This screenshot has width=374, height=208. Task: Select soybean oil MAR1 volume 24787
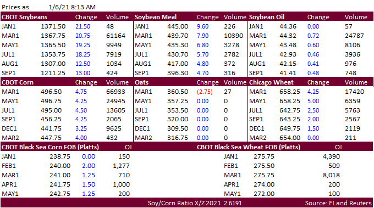(x=354, y=36)
